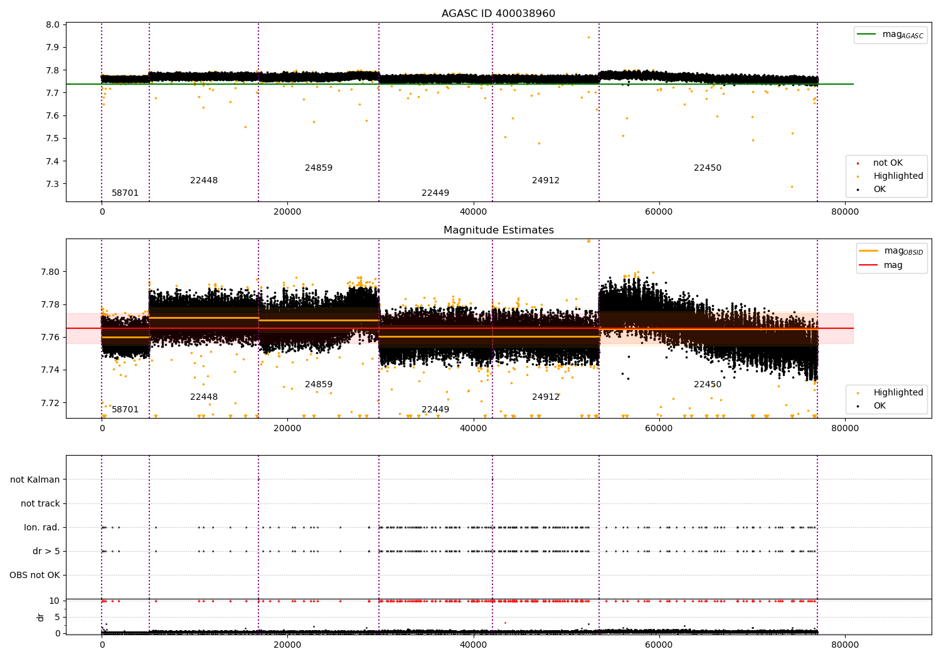Click the 7.9 y-axis tick label
Image resolution: width=941 pixels, height=659 pixels.
pyautogui.click(x=53, y=47)
